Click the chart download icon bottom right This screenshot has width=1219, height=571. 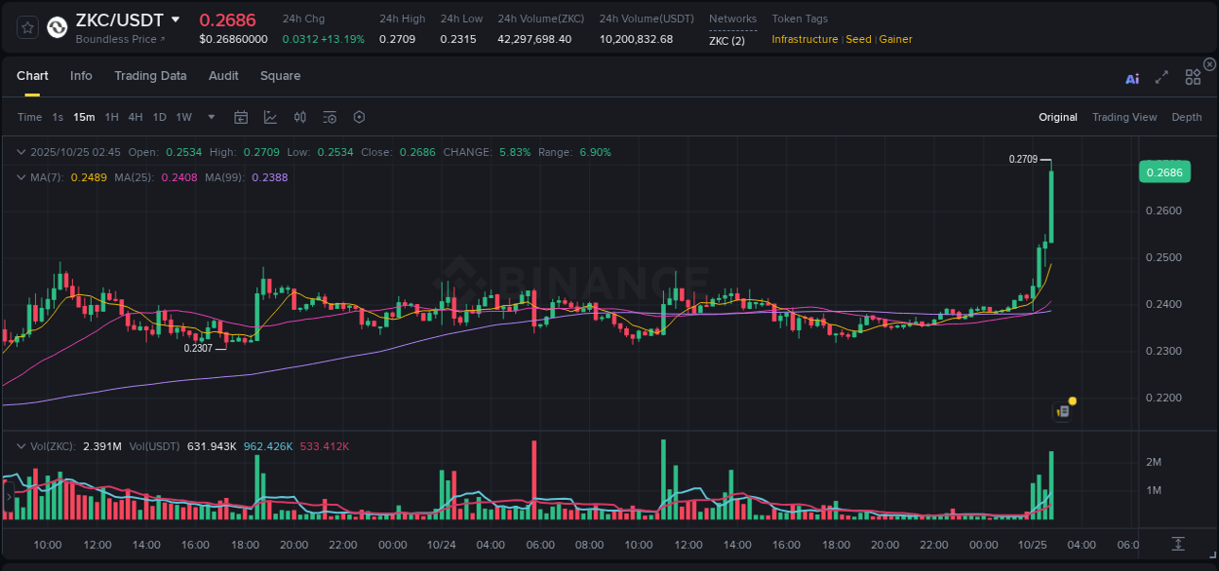(x=1178, y=544)
